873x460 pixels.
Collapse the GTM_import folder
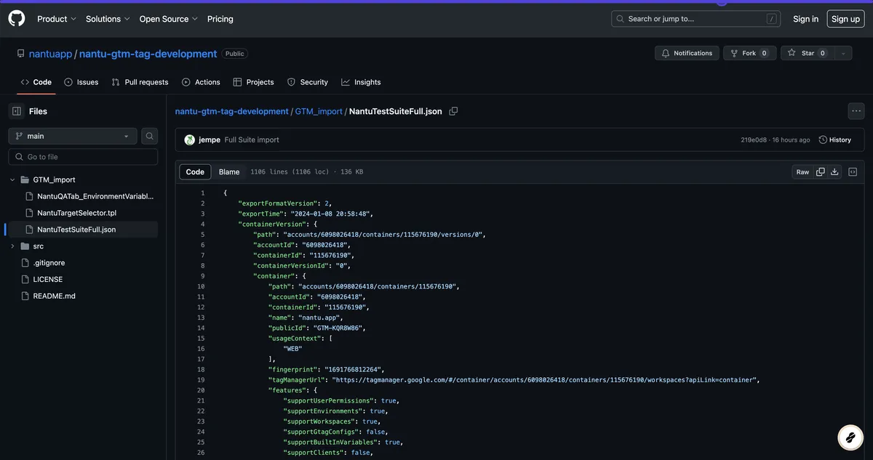pyautogui.click(x=12, y=179)
